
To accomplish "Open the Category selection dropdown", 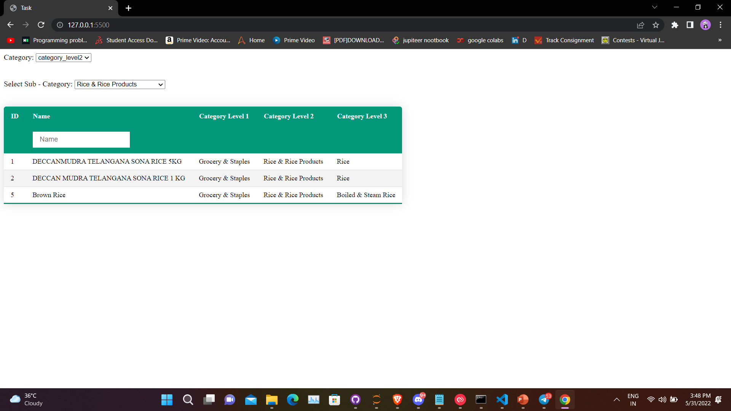I will point(63,57).
